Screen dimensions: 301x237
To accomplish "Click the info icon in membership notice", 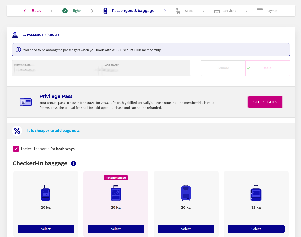I will 18,50.
